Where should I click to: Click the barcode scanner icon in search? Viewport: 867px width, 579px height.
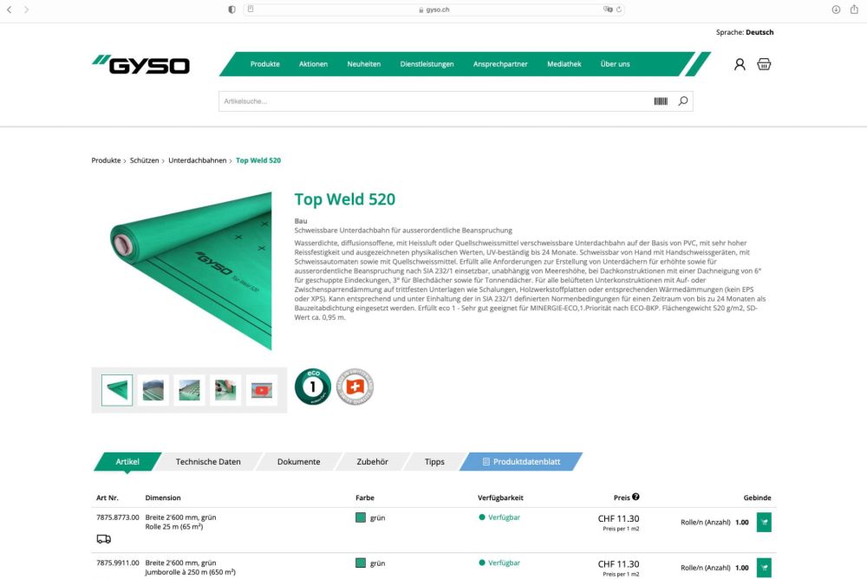(x=661, y=101)
